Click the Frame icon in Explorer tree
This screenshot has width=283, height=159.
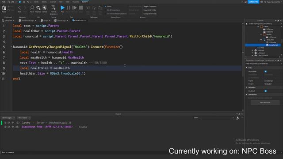coord(261,26)
